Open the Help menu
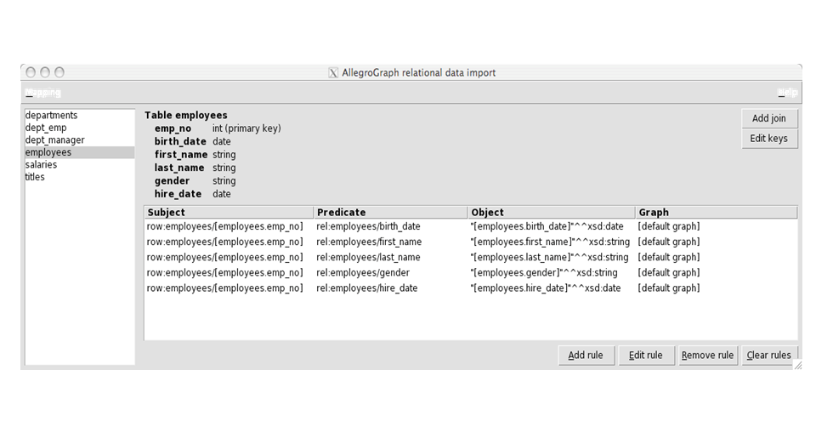816x433 pixels. [x=787, y=92]
